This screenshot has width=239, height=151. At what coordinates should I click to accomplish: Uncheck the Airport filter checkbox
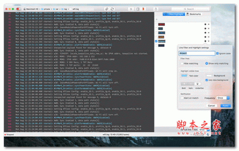coord(156,41)
